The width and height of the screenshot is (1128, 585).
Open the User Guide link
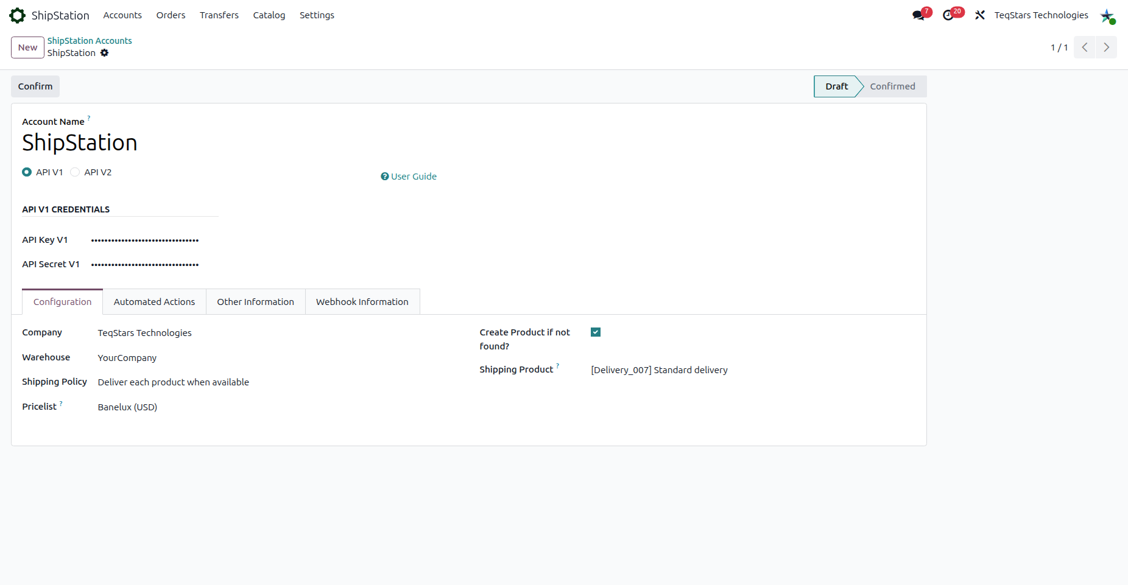coord(414,177)
